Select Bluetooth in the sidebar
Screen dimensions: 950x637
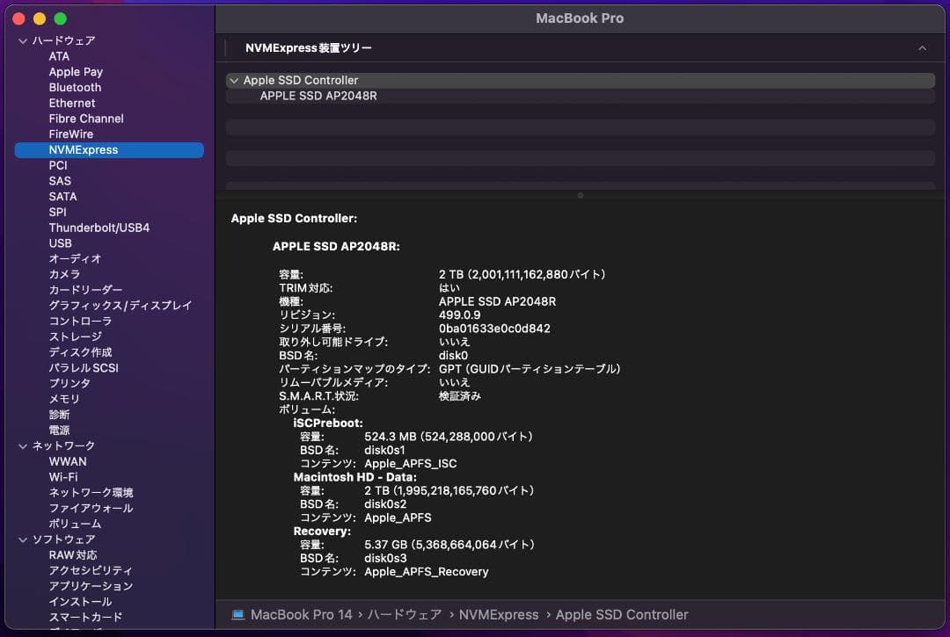coord(75,87)
